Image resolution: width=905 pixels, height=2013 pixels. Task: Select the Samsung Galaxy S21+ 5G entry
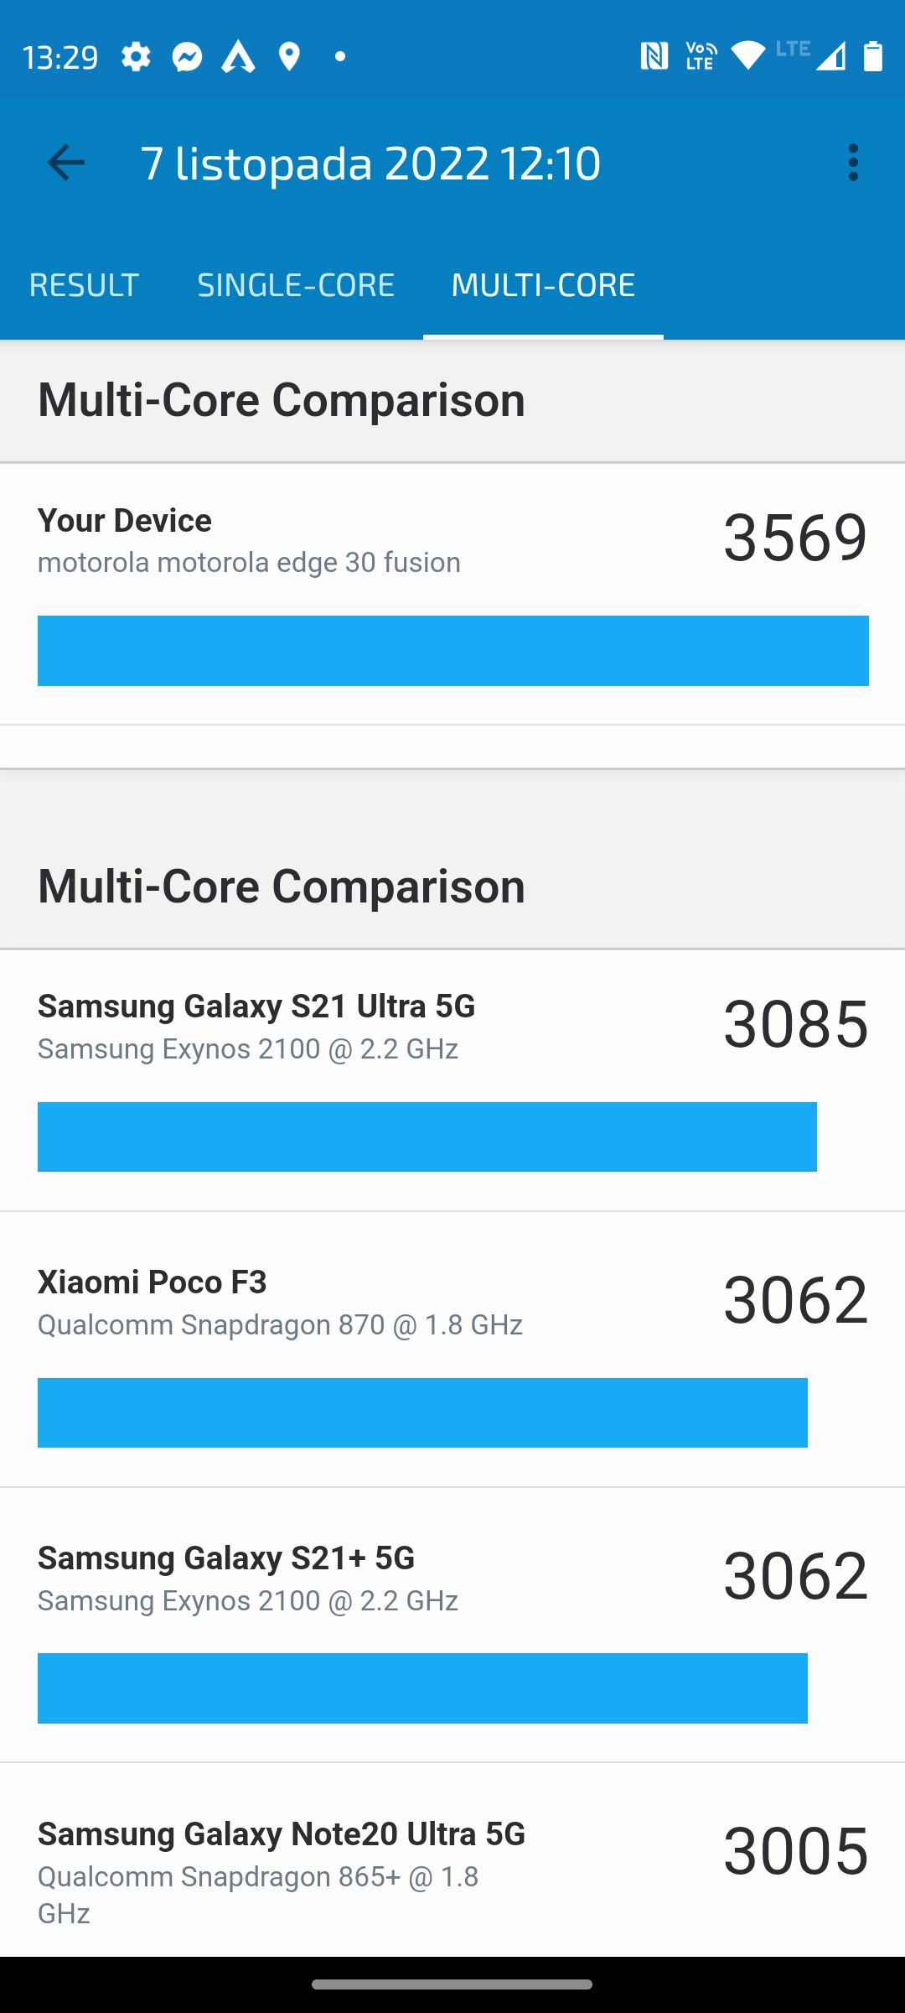click(x=452, y=1625)
